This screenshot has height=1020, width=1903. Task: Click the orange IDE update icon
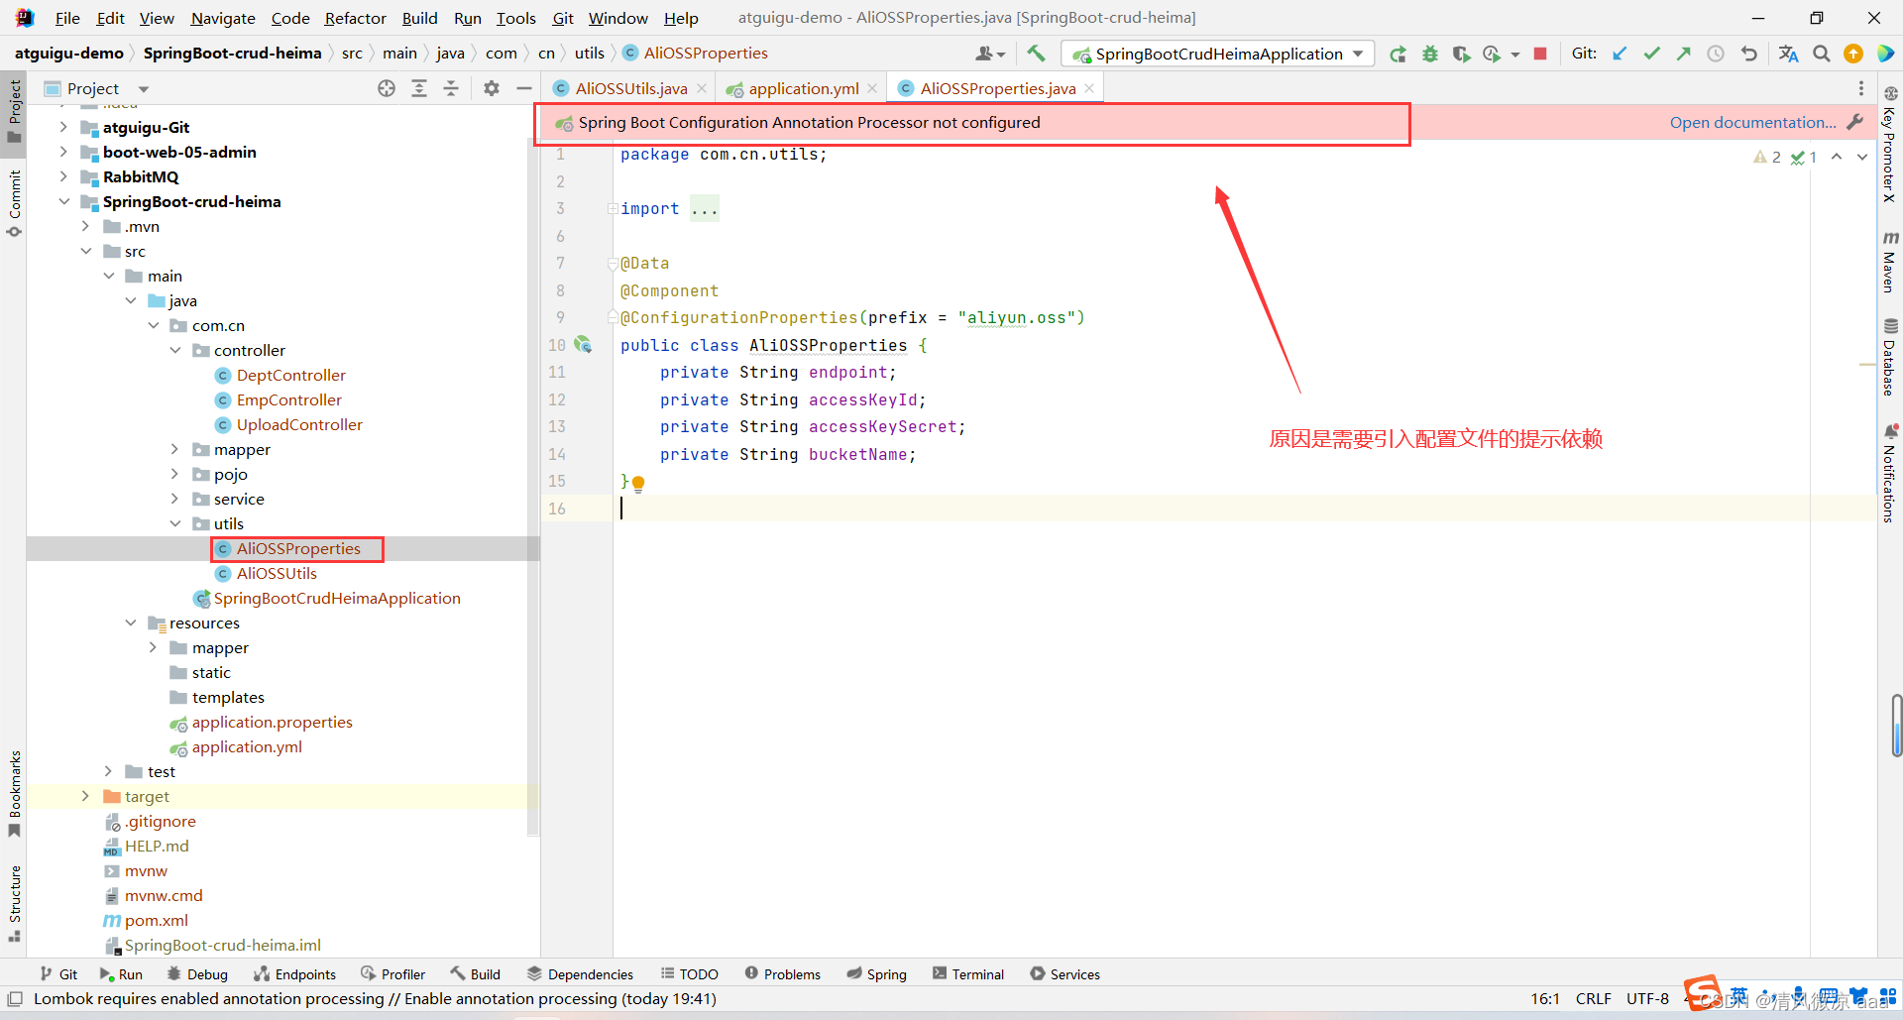coord(1852,54)
